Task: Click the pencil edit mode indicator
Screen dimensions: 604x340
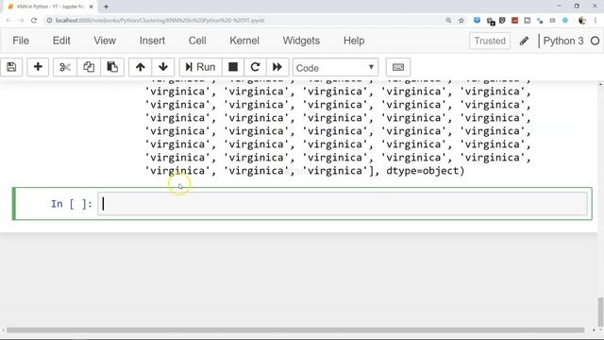Action: pyautogui.click(x=524, y=41)
